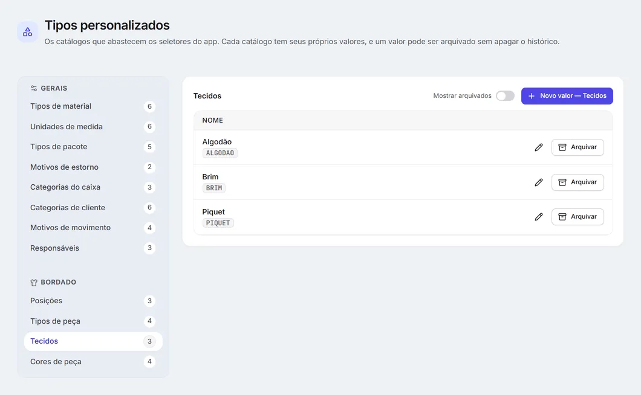The image size is (641, 395).
Task: Open Unidades de medida catalog
Action: [93, 127]
